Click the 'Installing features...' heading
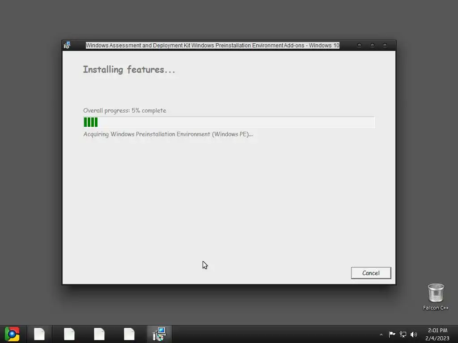The height and width of the screenshot is (343, 458). tap(129, 70)
